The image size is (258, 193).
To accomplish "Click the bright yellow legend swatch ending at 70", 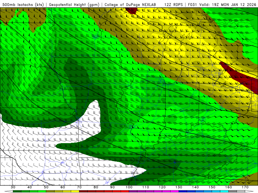I will 75,191.
